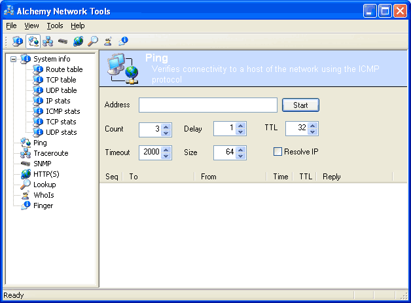Click the UDP stats info icon
Viewport: 411px width, 303px height.
click(x=38, y=132)
